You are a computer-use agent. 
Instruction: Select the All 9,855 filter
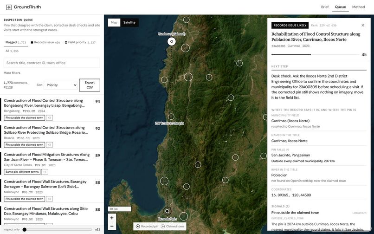coord(12,51)
